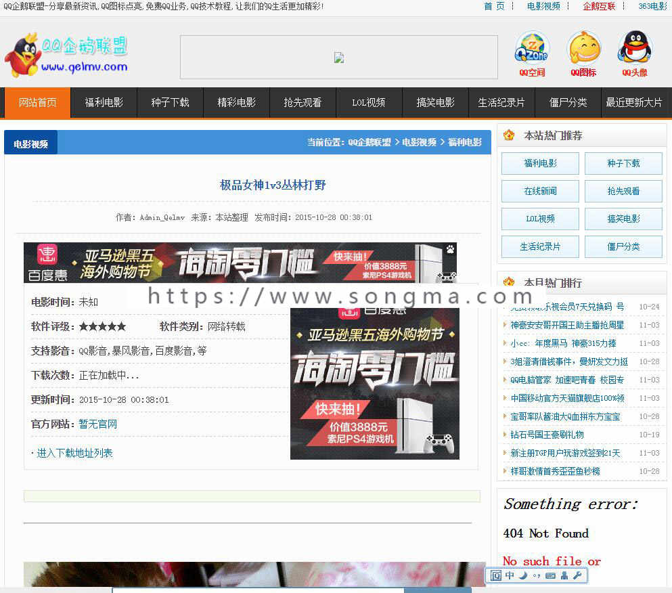Click the 生活纪录片 sidebar button

540,246
